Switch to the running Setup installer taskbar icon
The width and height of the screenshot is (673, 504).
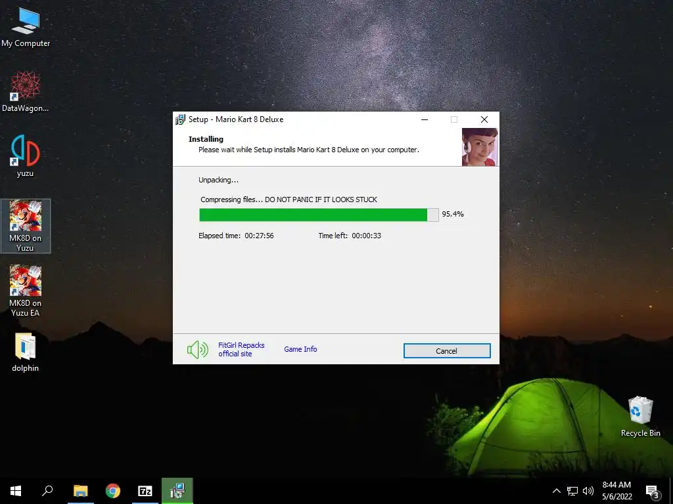tap(177, 491)
